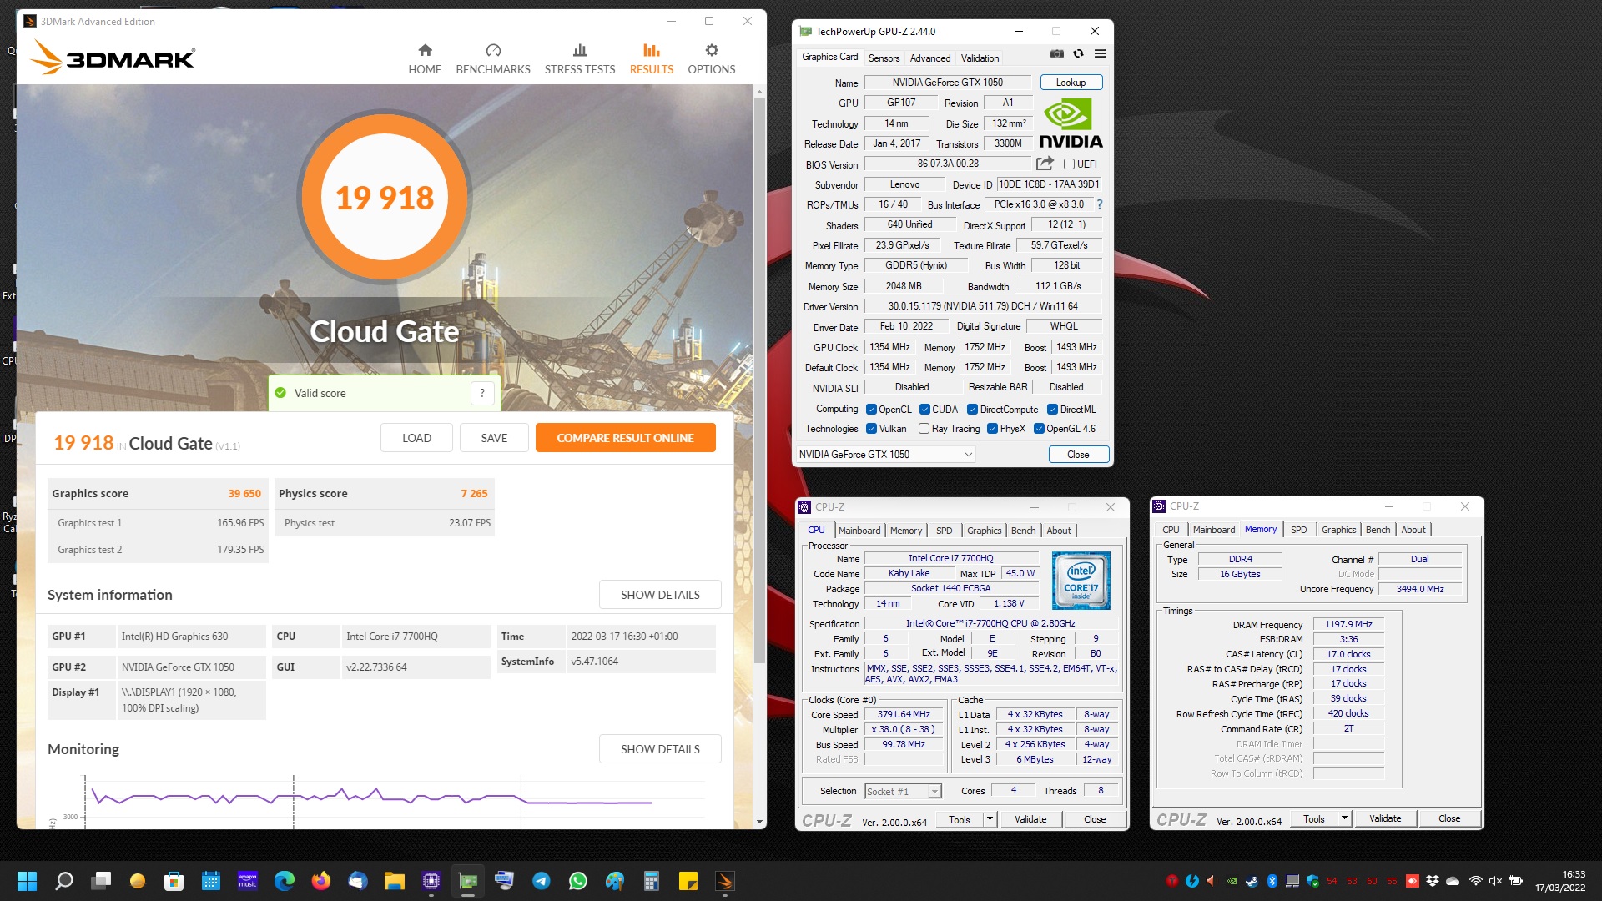
Task: Toggle DirectCompute checkbox
Action: pyautogui.click(x=972, y=410)
